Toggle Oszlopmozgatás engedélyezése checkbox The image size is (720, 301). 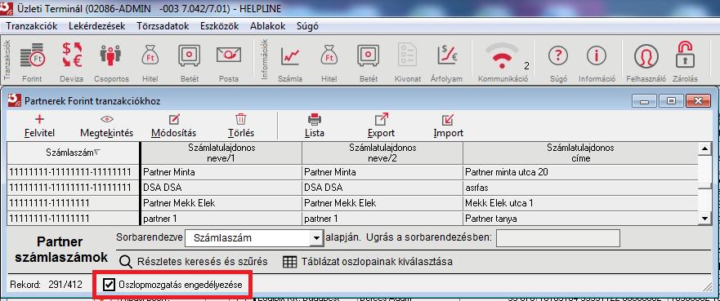109,285
